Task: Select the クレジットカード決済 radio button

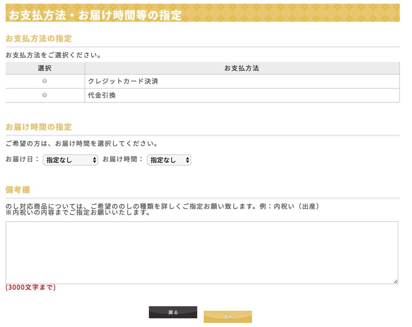Action: (x=45, y=81)
